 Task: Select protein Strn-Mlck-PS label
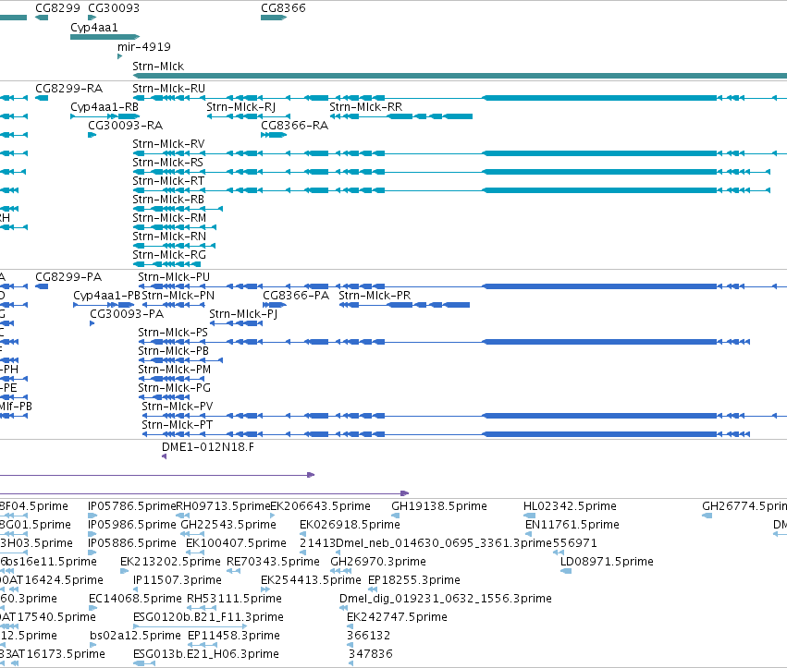coord(173,333)
